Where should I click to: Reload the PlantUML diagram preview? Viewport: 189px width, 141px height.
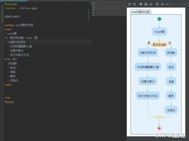(x=129, y=4)
